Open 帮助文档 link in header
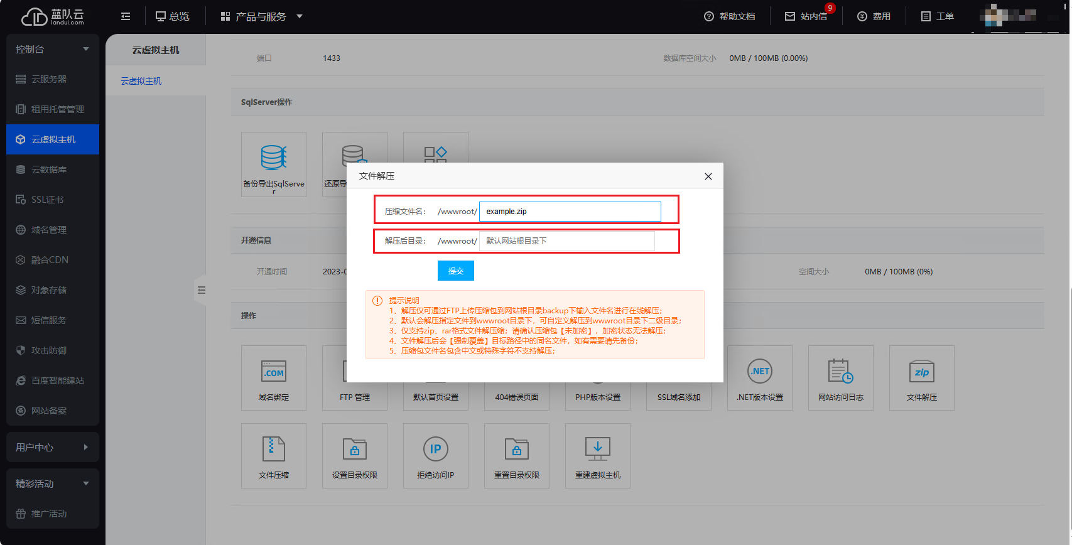 [x=730, y=16]
